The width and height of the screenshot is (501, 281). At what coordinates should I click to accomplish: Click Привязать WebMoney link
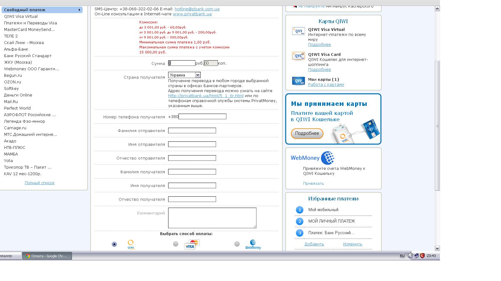[x=313, y=184]
